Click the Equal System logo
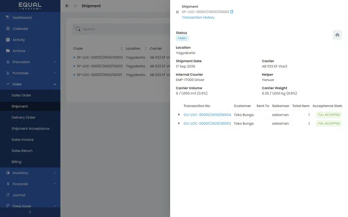This screenshot has height=217, width=348. tap(30, 6)
